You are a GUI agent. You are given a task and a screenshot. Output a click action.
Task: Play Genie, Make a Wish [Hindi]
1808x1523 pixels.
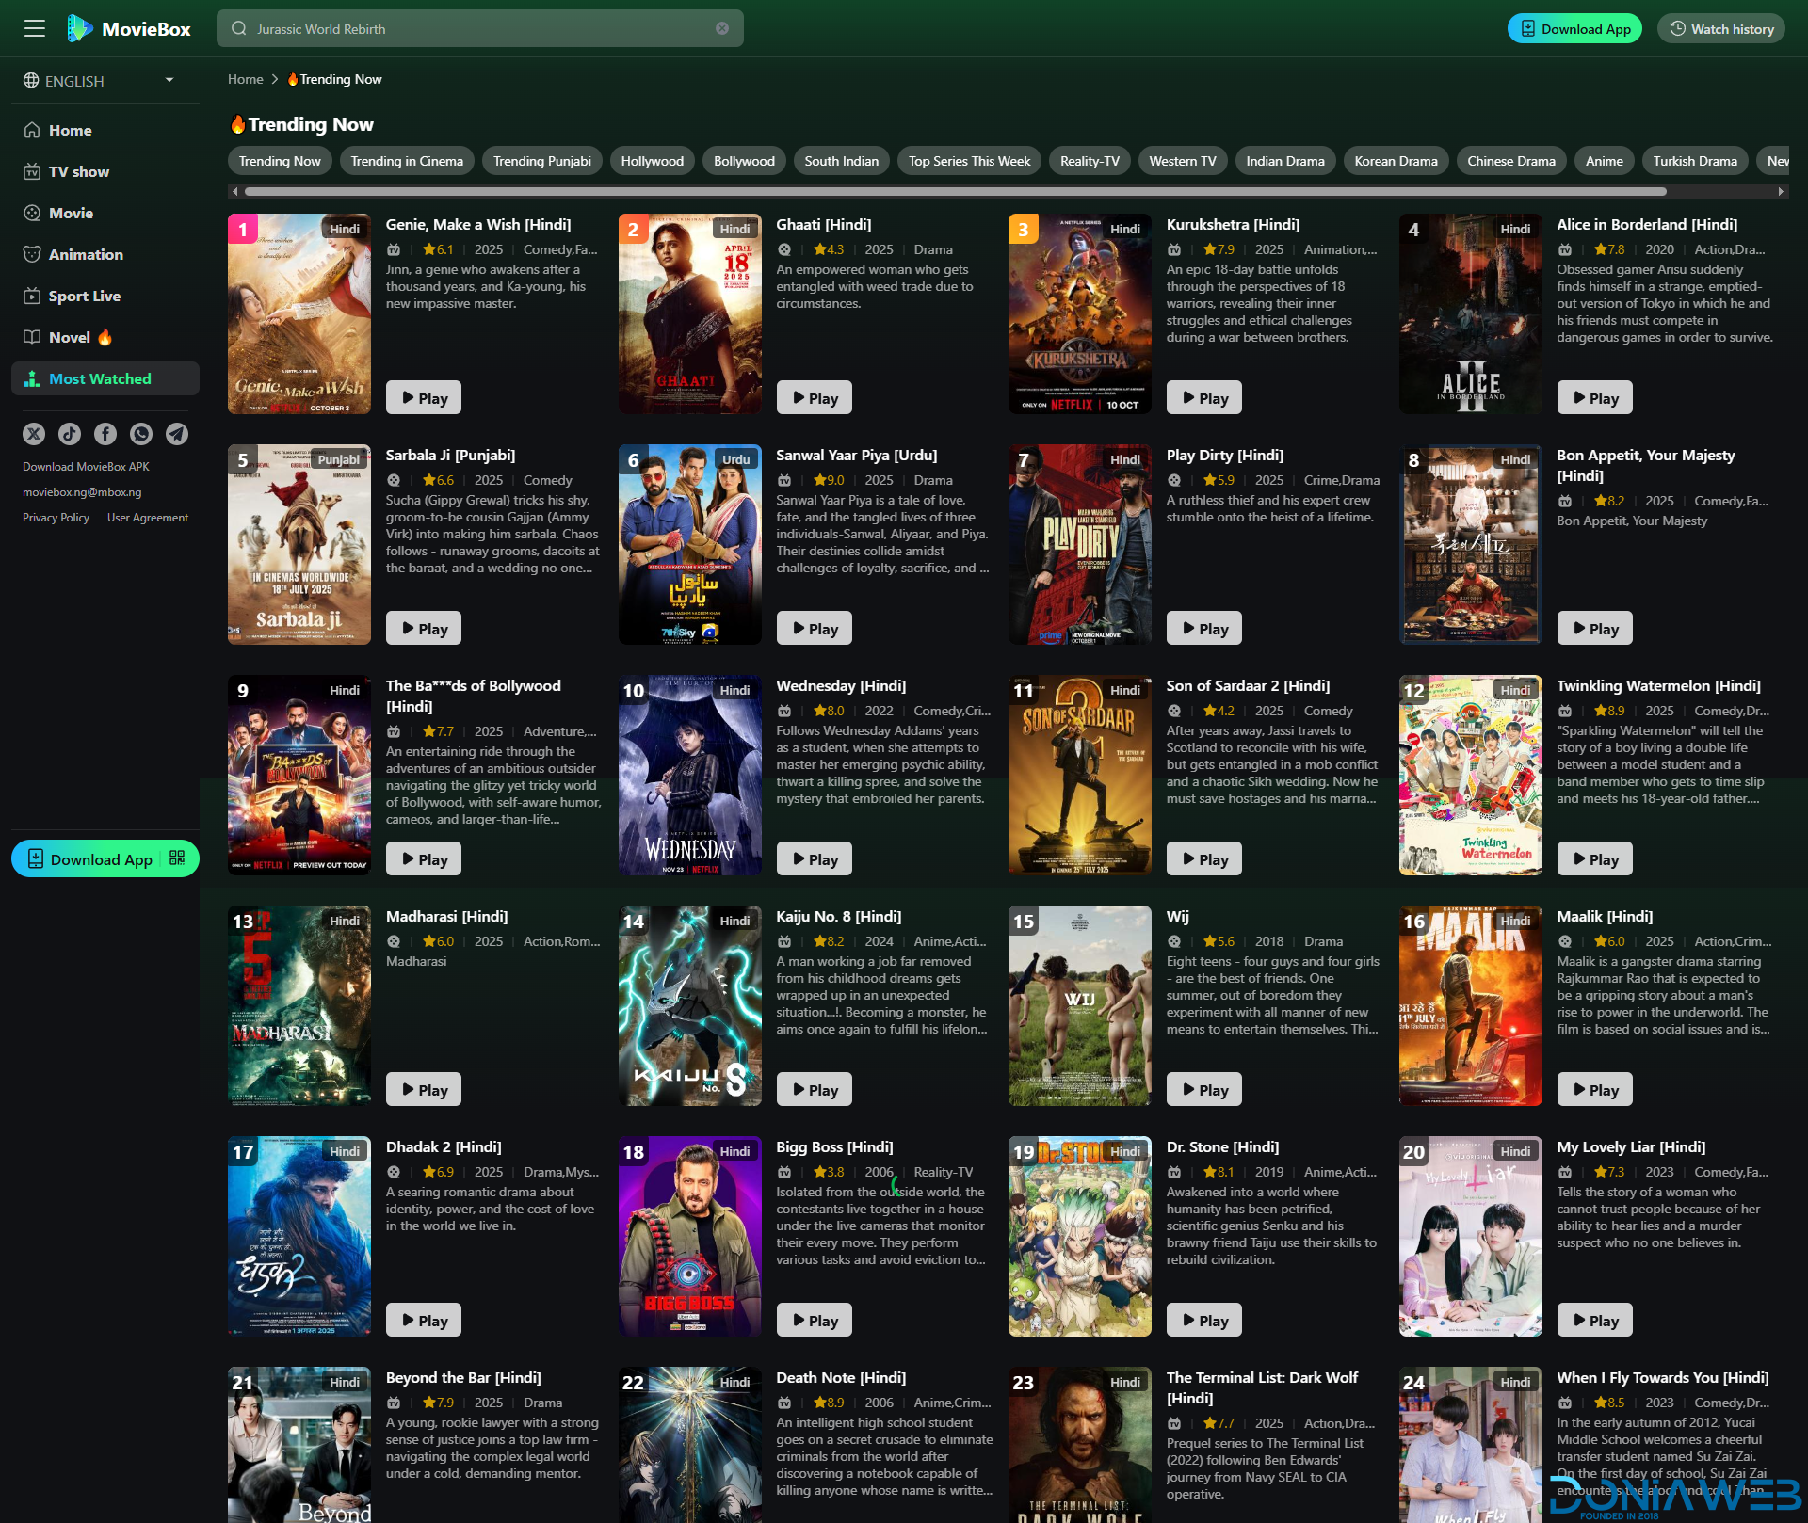[x=423, y=398]
